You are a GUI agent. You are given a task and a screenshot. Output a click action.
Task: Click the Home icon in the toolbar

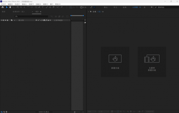coord(3,7)
